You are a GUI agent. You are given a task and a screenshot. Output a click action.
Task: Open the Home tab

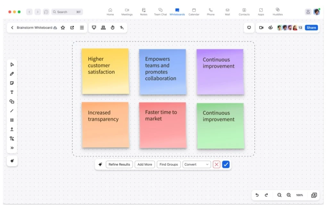click(110, 12)
